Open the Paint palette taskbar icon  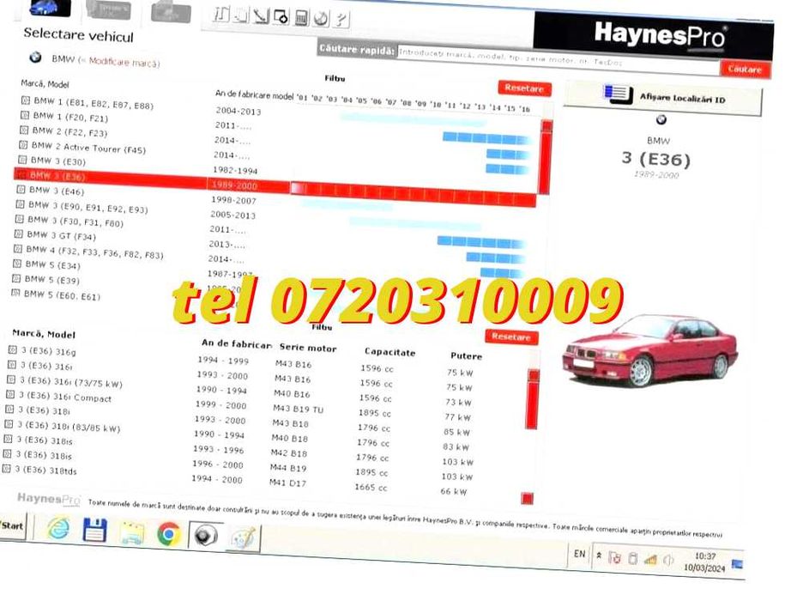click(x=243, y=537)
